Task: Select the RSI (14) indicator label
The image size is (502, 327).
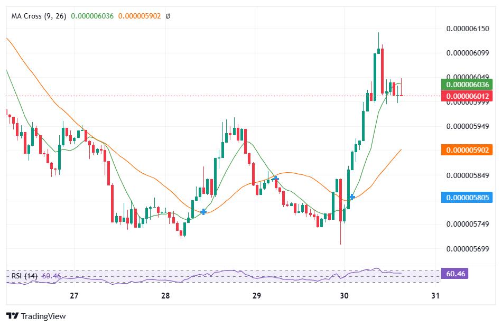Action: pos(24,276)
